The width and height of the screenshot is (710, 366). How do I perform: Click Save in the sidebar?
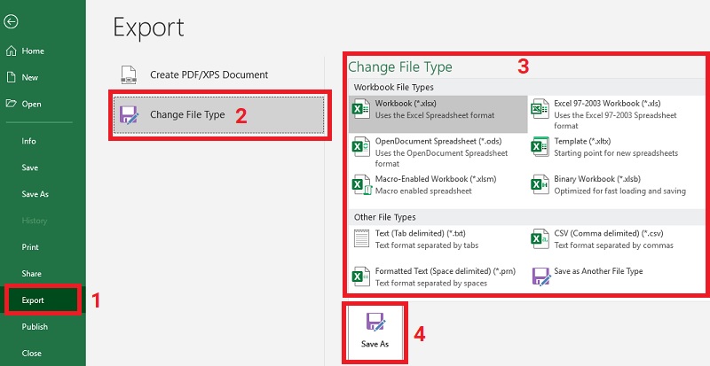[30, 167]
